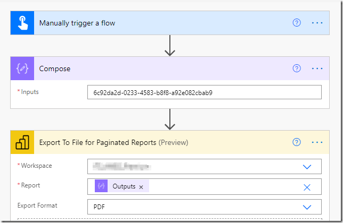
Task: Click the purple Compose action icon
Action: point(22,68)
